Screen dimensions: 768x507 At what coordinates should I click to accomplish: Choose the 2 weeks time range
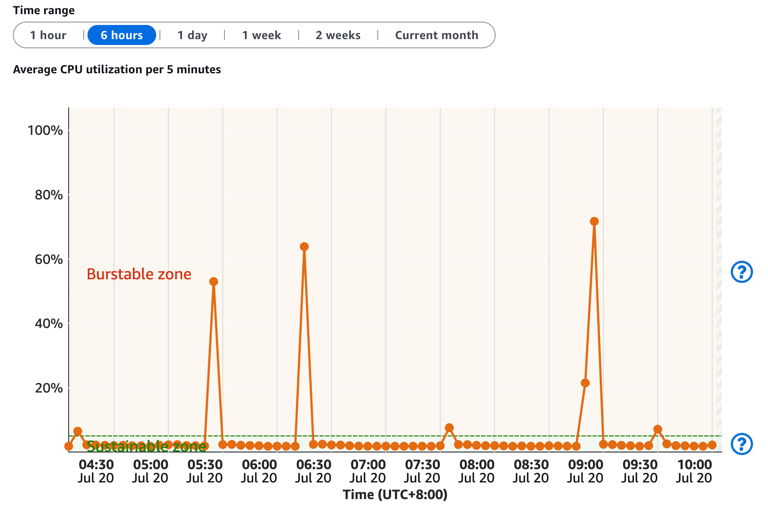click(x=338, y=35)
